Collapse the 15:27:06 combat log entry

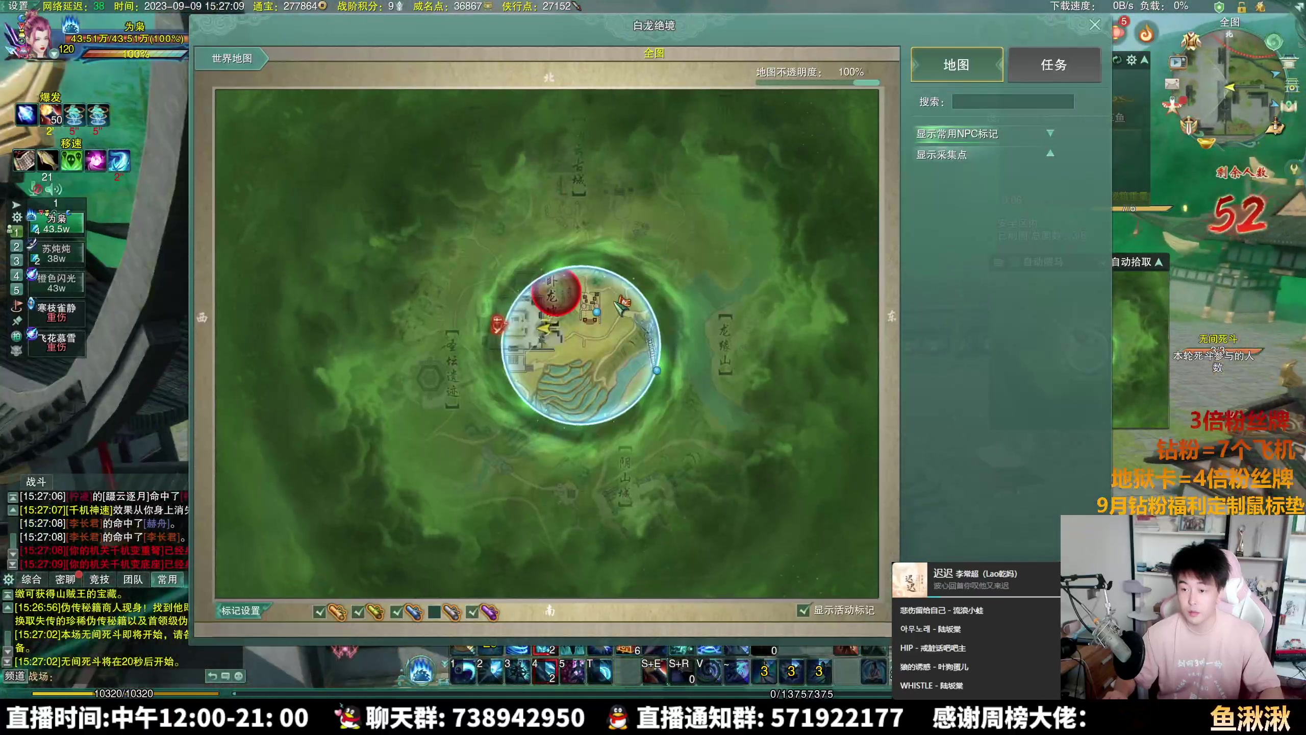[13, 497]
